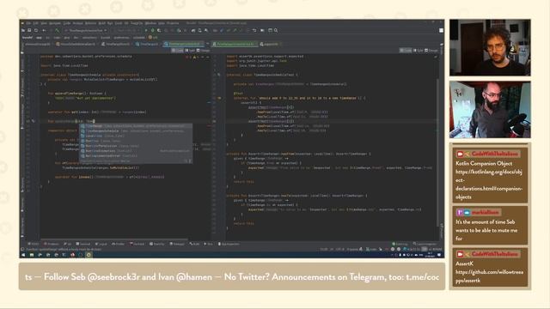Click the run gutter icon beside TimeRangesScheduleTest class
Screen dimensions: 550x309
219,75
